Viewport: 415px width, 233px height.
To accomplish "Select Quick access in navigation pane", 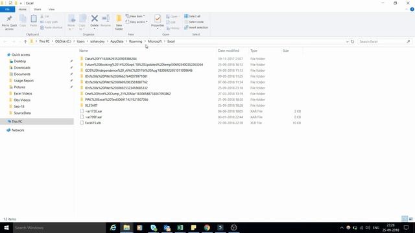I will pos(21,54).
